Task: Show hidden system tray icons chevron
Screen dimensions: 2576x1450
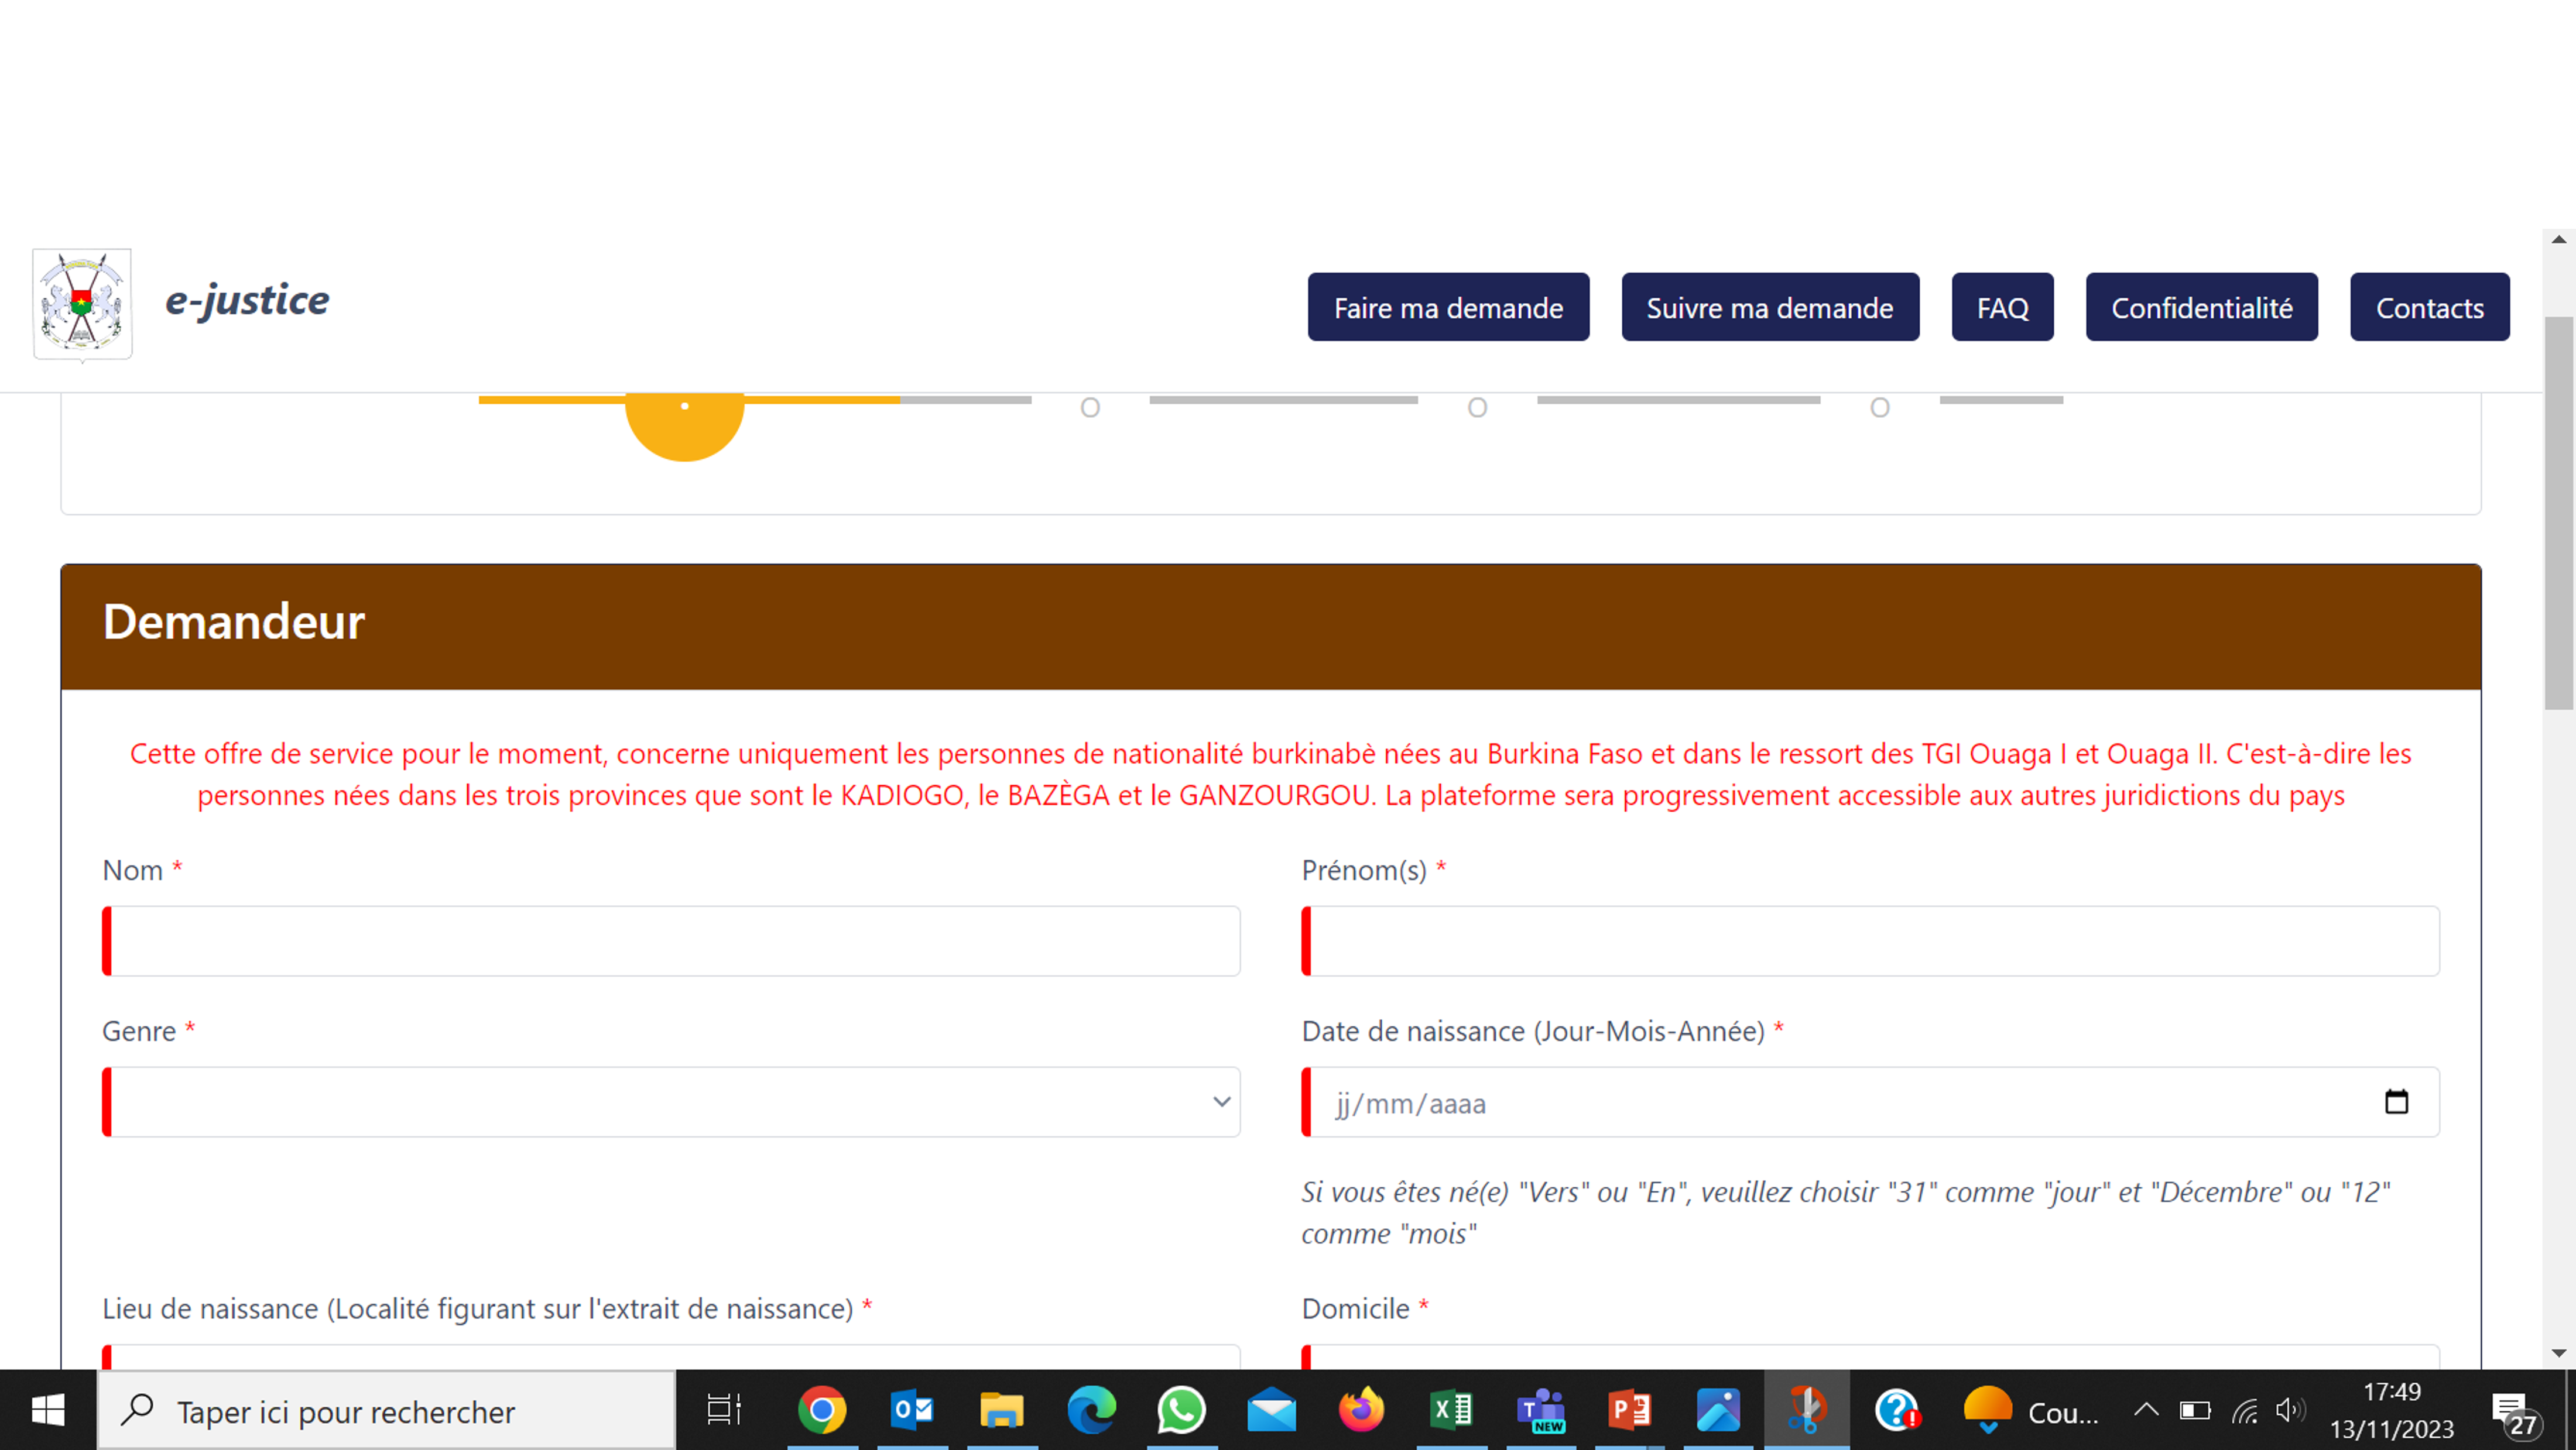Action: (2146, 1411)
